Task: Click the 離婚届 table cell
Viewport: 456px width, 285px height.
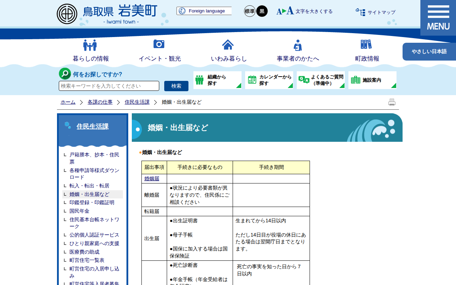Action: (x=154, y=195)
